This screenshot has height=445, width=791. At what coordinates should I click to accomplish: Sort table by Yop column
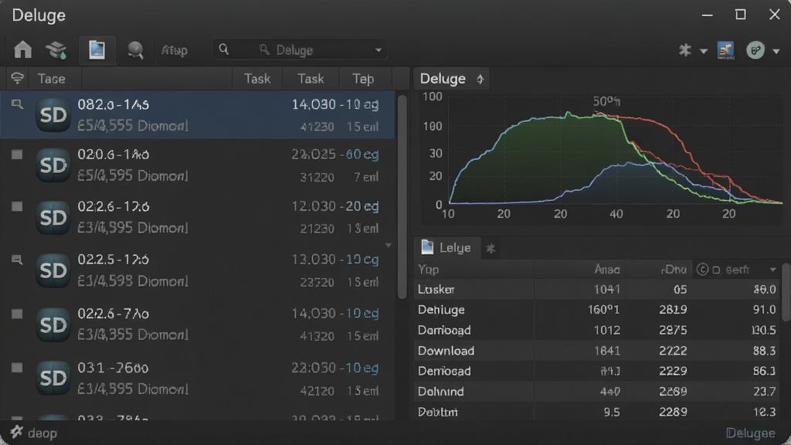[428, 270]
